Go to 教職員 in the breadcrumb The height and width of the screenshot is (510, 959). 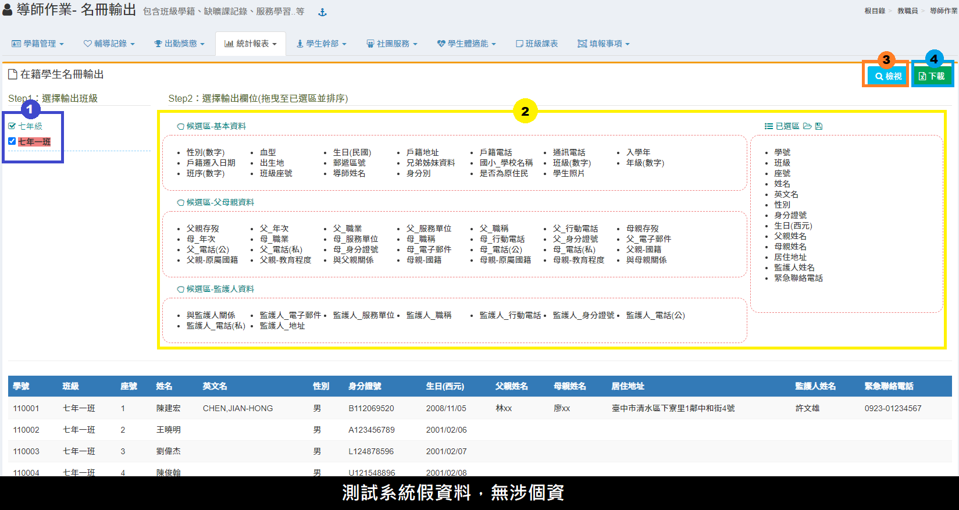pos(907,11)
